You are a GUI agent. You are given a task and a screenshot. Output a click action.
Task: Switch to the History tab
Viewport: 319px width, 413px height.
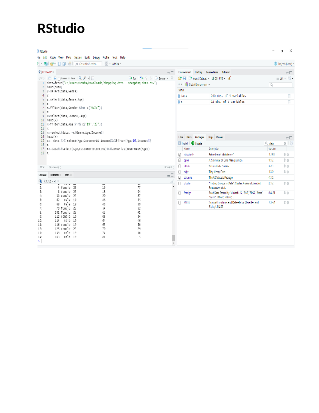[199, 72]
